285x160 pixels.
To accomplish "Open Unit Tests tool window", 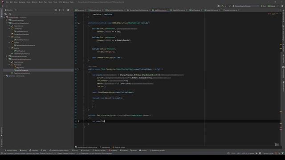I will pyautogui.click(x=85, y=150).
